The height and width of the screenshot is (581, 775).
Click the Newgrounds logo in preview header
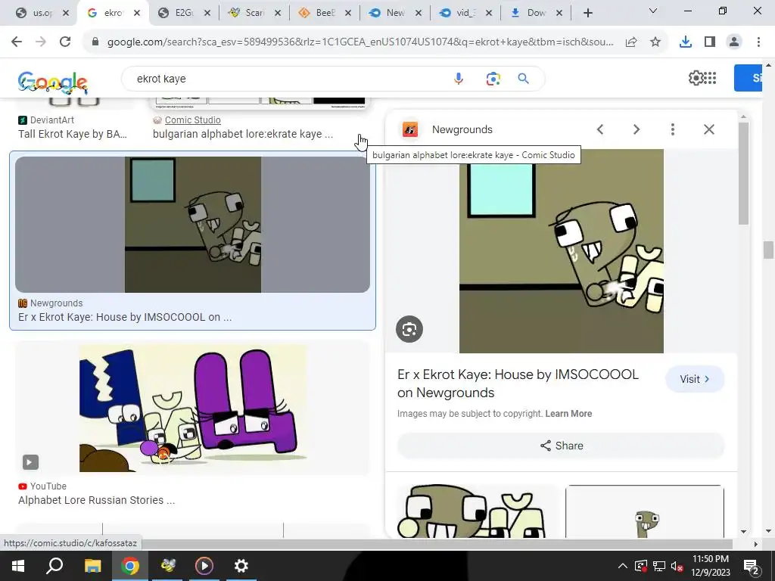coord(410,129)
